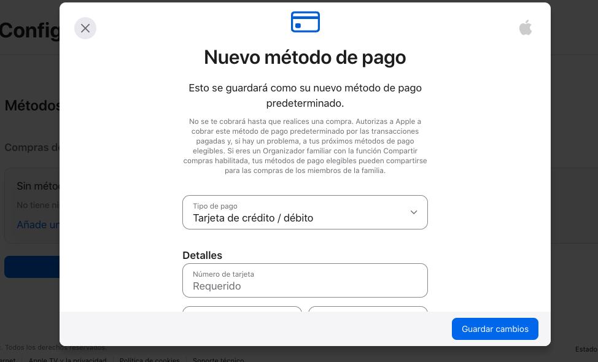Click the left field below card number
Image resolution: width=598 pixels, height=362 pixels.
(x=242, y=309)
